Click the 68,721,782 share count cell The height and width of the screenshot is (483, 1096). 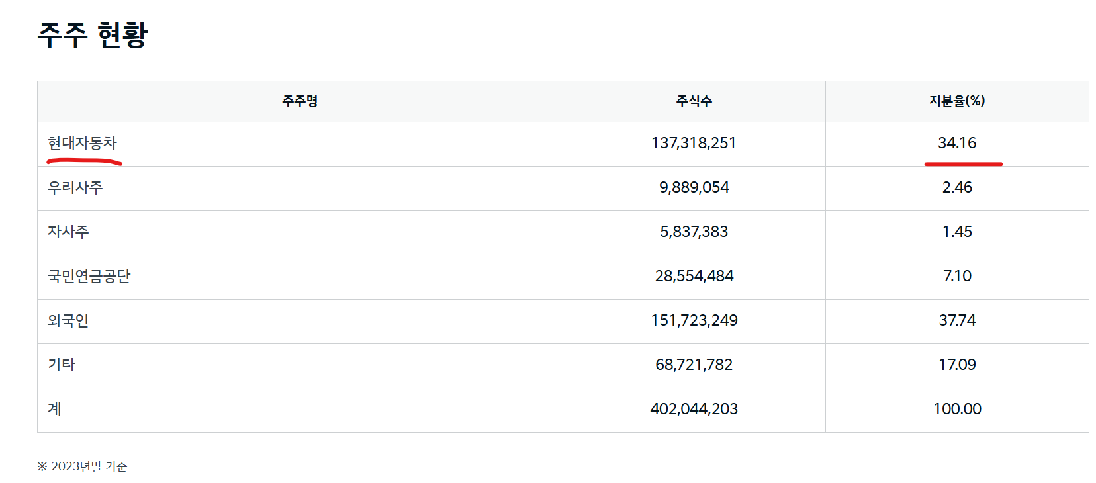(694, 365)
